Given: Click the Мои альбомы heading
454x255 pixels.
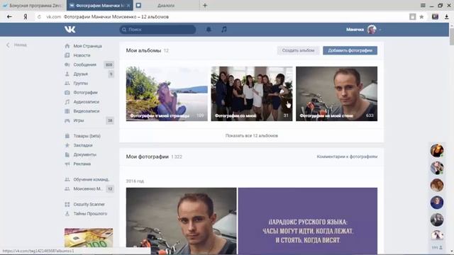Looking at the screenshot, I should (143, 50).
